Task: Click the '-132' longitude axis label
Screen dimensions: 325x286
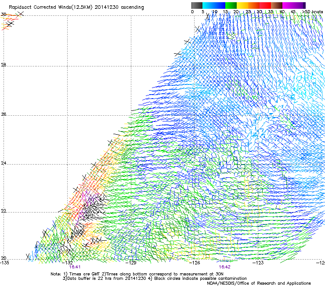Action: pos(68,263)
